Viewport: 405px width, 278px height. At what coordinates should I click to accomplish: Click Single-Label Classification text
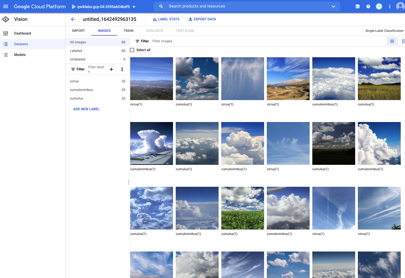coord(384,31)
